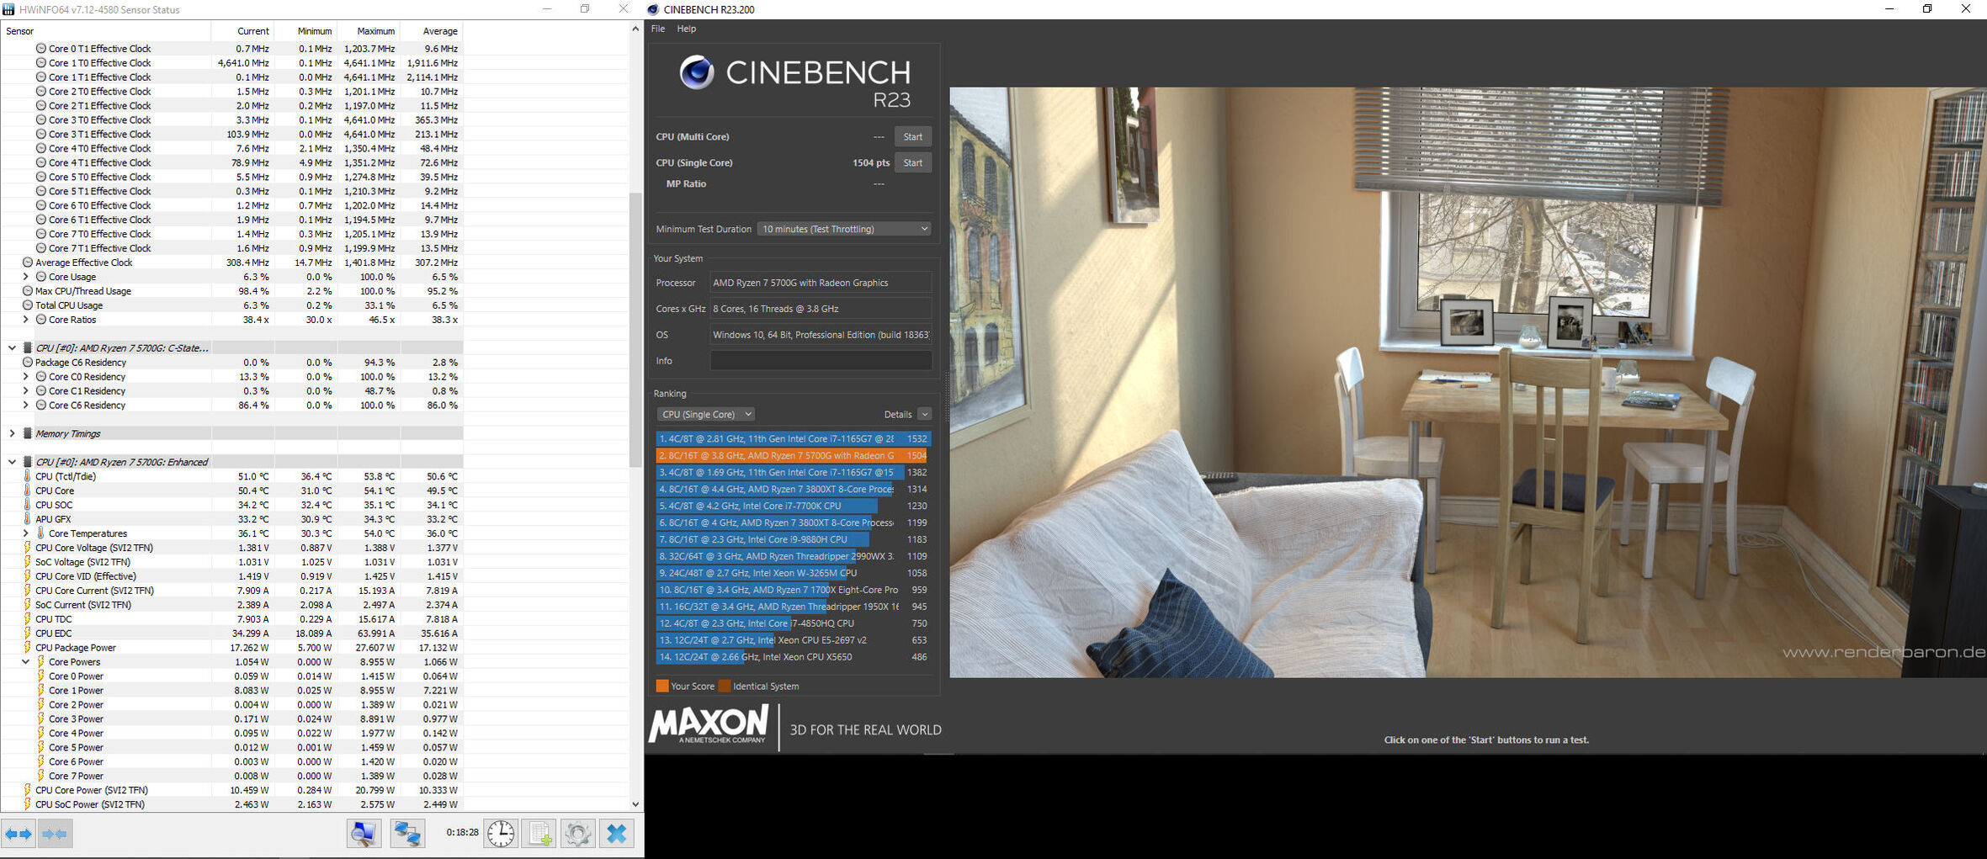
Task: Click the clock icon beside Average Effective Clock
Action: tap(27, 262)
